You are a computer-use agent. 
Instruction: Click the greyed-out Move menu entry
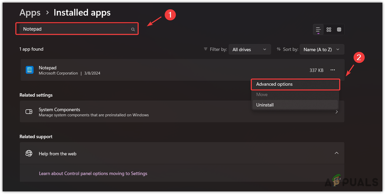point(262,95)
